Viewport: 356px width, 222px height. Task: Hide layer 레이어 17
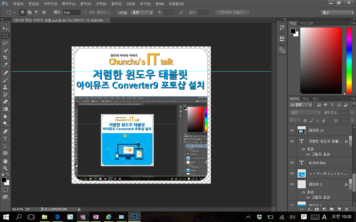pyautogui.click(x=292, y=130)
